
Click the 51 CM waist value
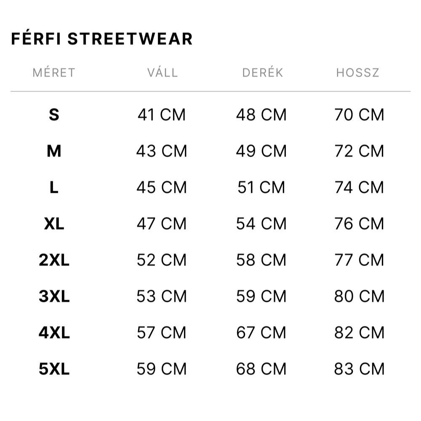[x=261, y=187]
